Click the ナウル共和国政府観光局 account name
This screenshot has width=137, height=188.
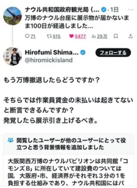pyautogui.click(x=62, y=10)
